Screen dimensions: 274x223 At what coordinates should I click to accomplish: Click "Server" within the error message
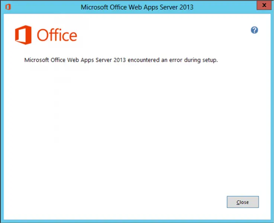[x=104, y=60]
